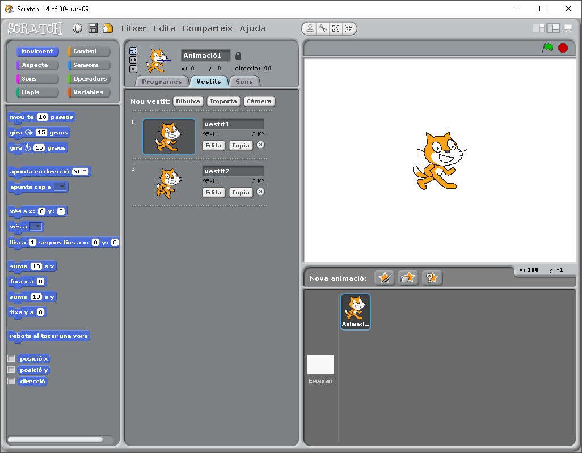
Task: Set rotation style to can rotate
Action: coord(133,51)
